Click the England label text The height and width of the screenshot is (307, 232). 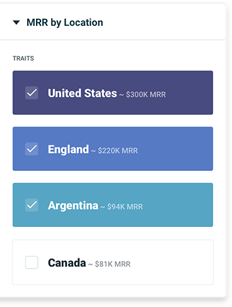68,149
